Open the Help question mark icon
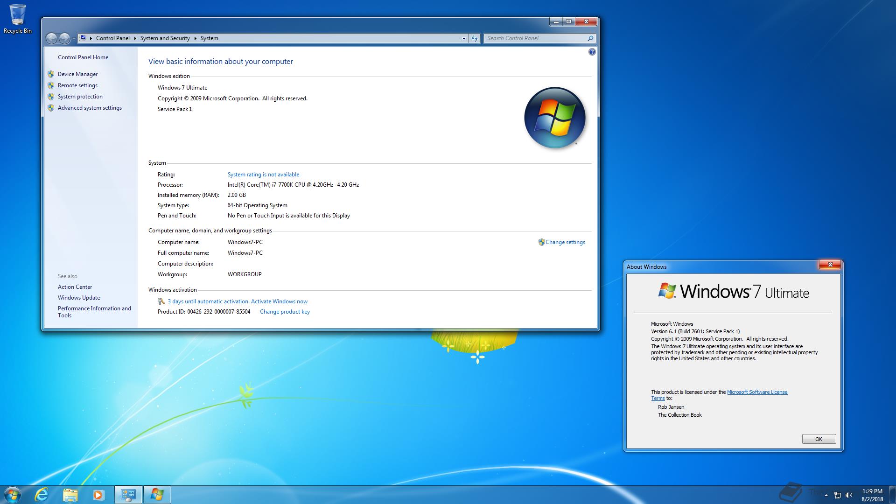The width and height of the screenshot is (896, 504). tap(592, 52)
